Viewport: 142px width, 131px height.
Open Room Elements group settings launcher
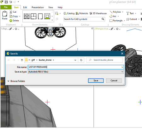(x=60, y=25)
